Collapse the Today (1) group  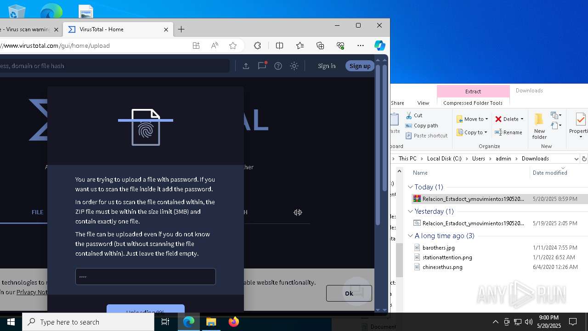[x=411, y=187]
